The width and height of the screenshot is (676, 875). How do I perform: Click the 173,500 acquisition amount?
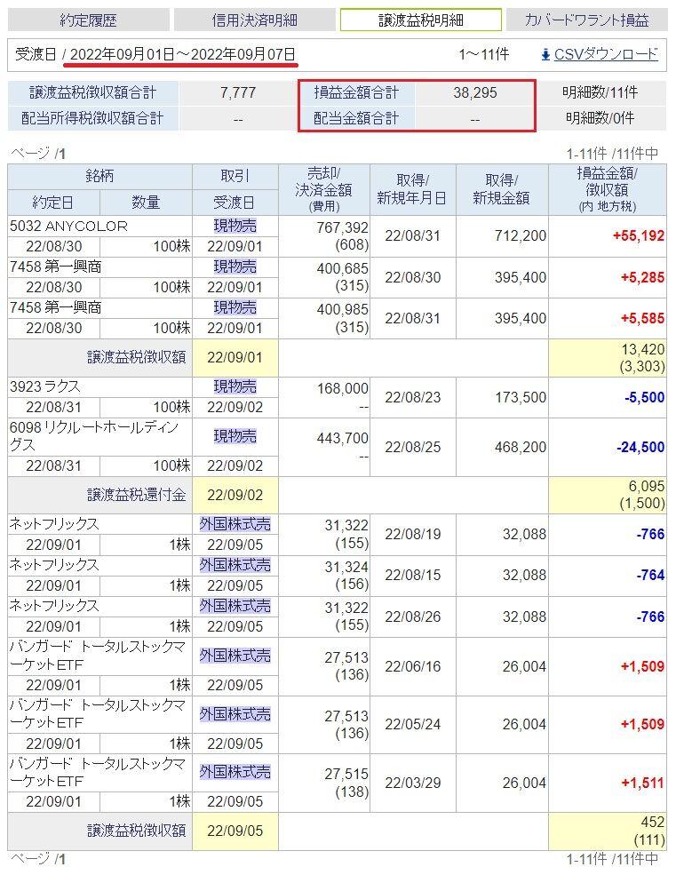coord(521,397)
